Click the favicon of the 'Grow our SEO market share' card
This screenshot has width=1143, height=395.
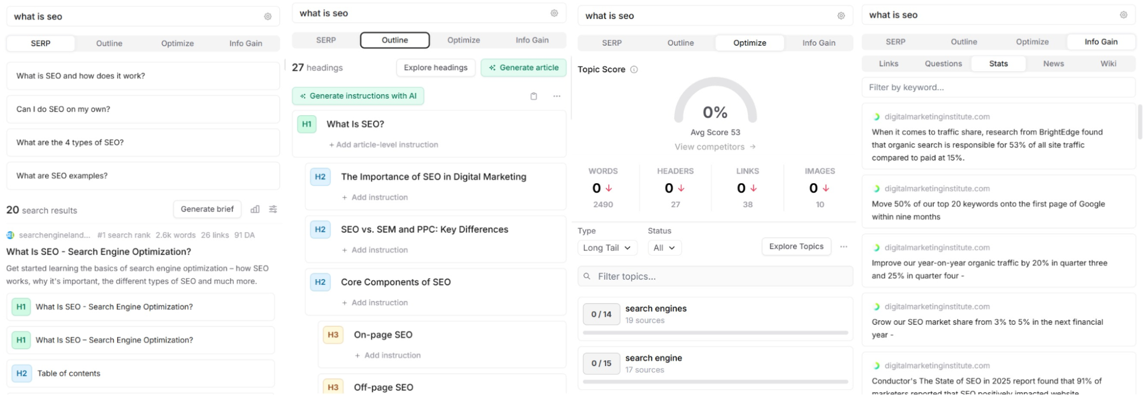point(876,307)
